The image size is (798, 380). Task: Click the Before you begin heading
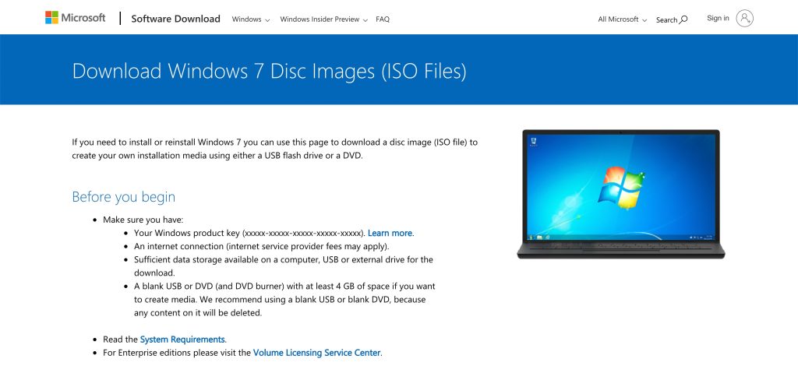[123, 197]
